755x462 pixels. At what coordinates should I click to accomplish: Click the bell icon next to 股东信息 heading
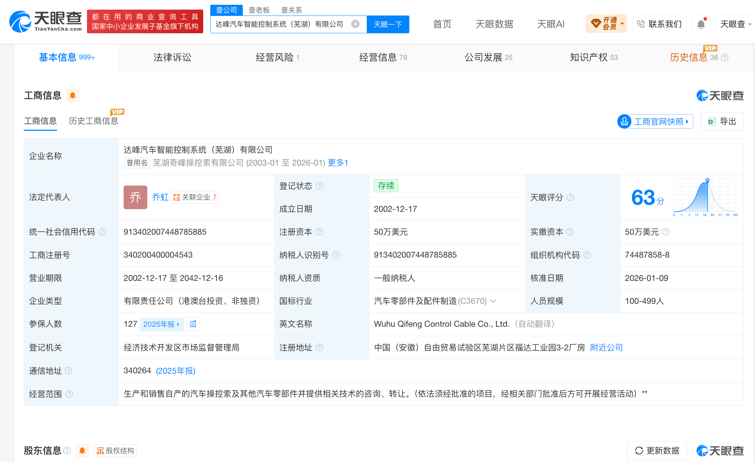tap(82, 451)
